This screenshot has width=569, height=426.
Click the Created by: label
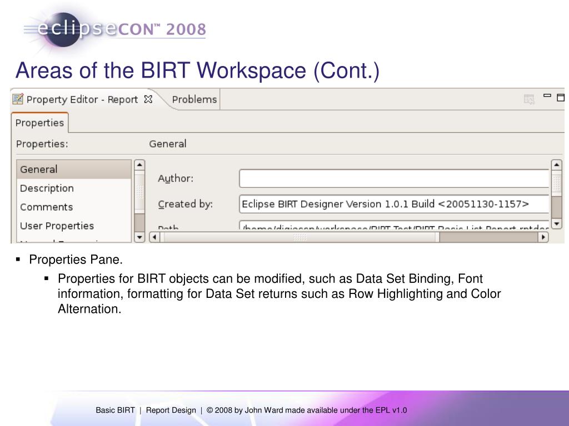tap(186, 204)
